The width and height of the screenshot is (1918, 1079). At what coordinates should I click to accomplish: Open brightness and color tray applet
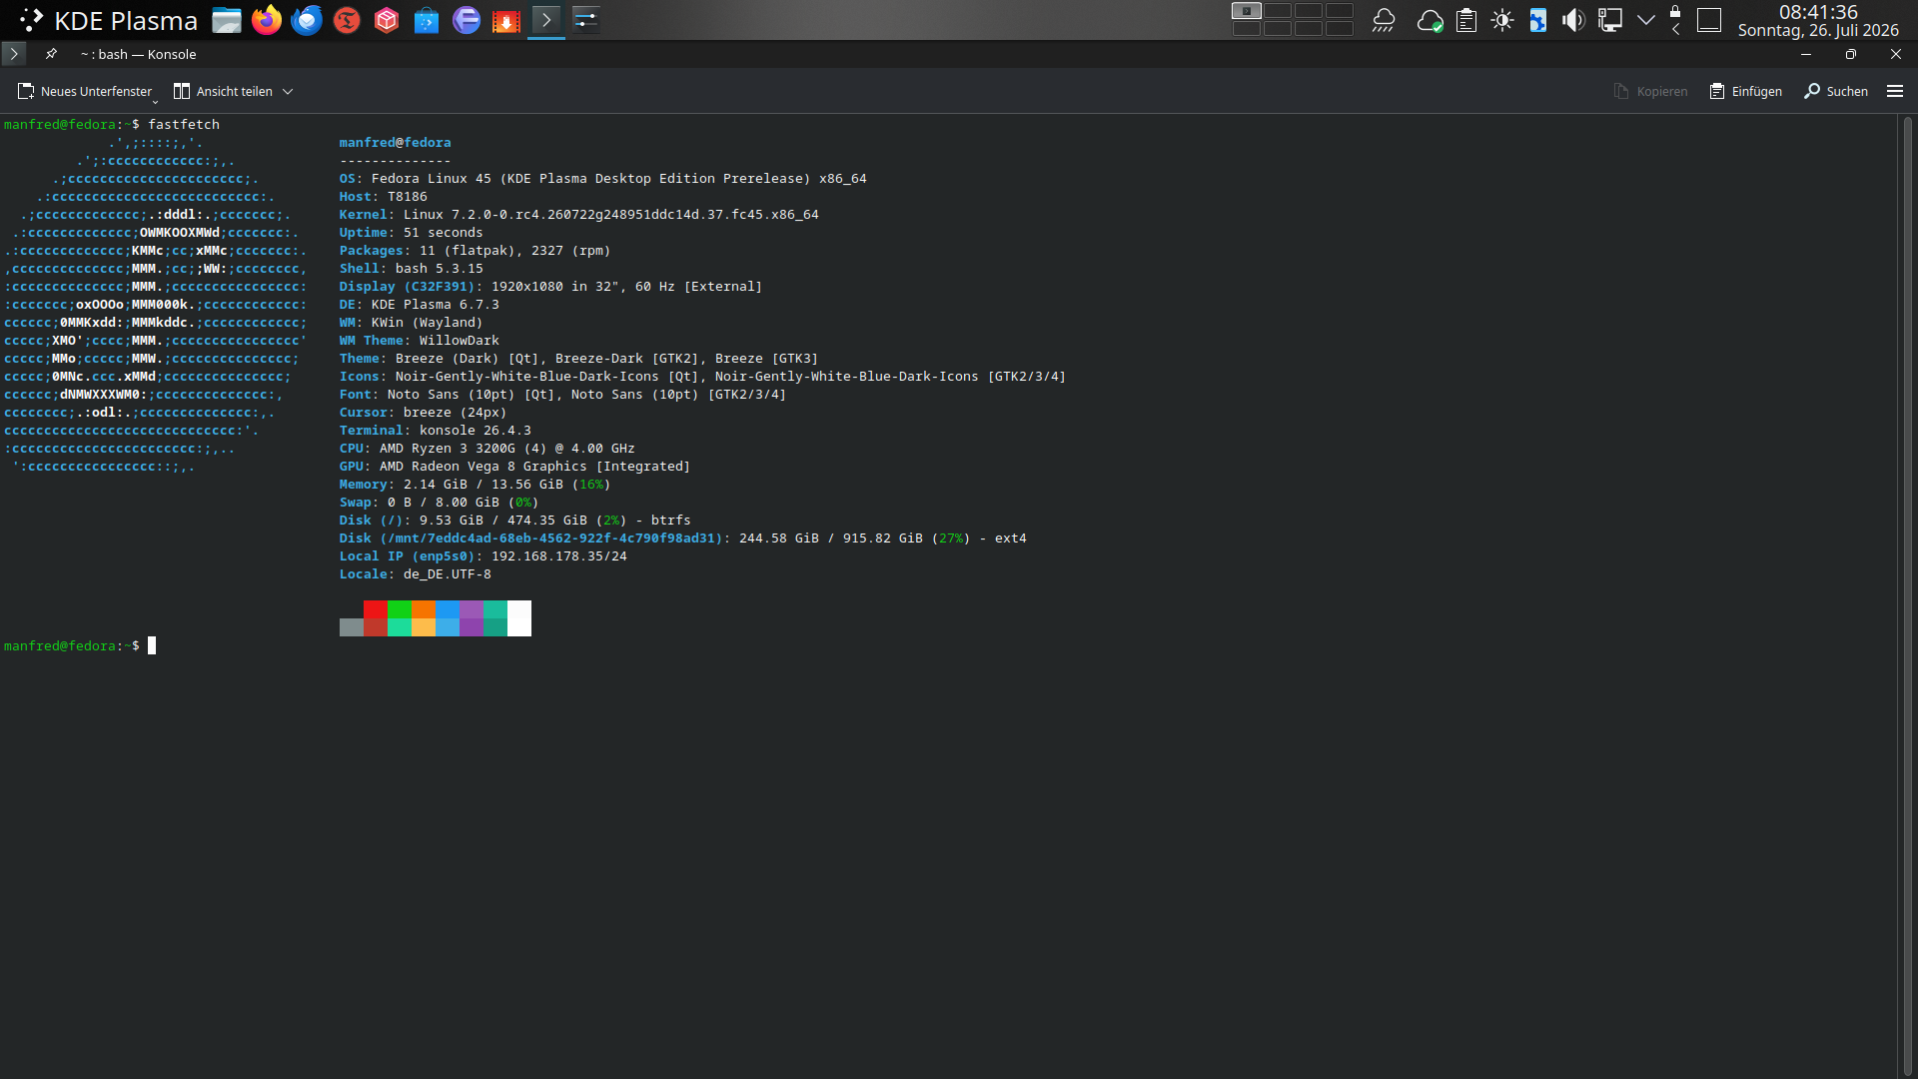tap(1502, 20)
